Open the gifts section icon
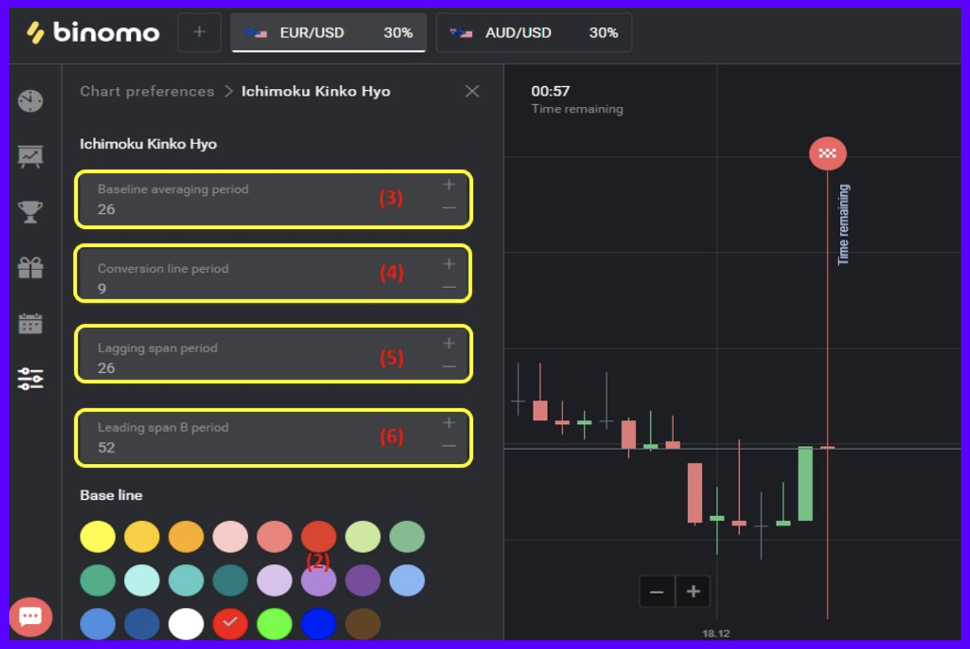Viewport: 970px width, 649px height. coord(30,267)
